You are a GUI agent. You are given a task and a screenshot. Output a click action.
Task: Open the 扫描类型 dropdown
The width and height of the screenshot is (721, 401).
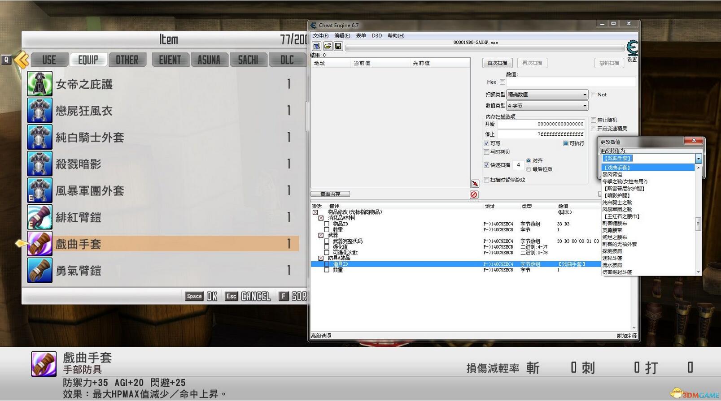pos(547,95)
